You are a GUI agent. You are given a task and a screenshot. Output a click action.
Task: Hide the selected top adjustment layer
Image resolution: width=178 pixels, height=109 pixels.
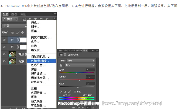[4, 40]
